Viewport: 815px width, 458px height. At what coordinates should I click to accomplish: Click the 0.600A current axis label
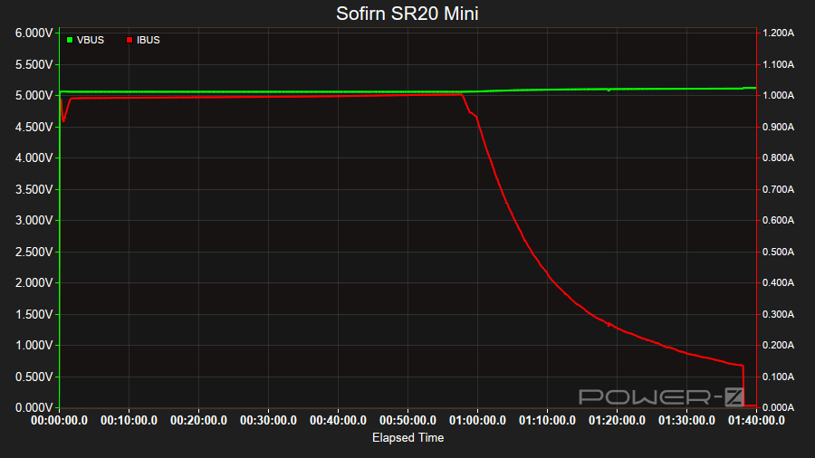(x=778, y=220)
